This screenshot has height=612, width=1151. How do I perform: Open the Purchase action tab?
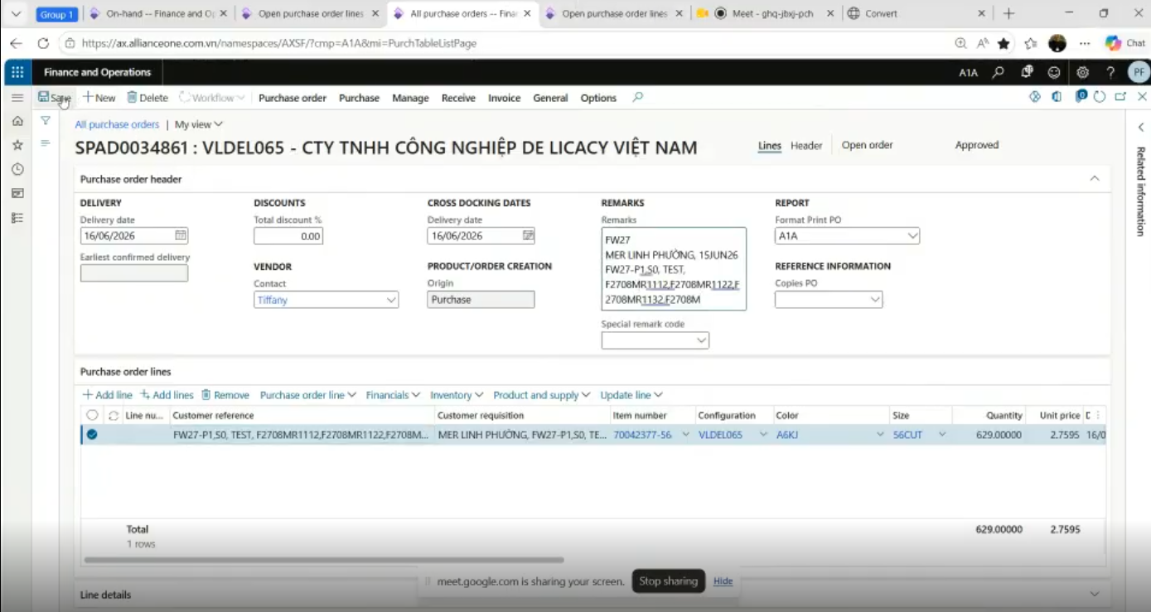pyautogui.click(x=360, y=98)
